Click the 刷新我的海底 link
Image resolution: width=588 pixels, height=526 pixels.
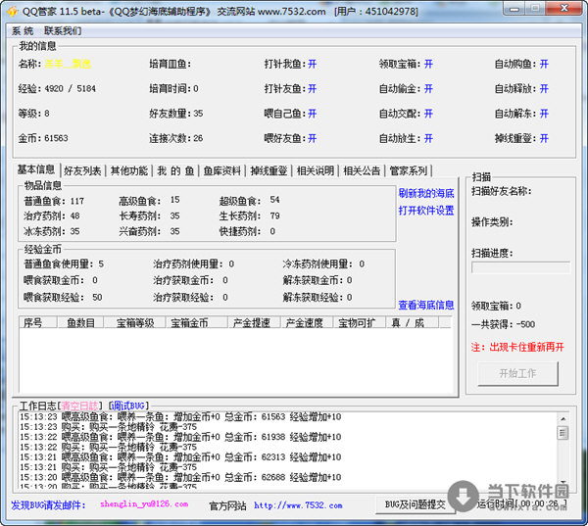(426, 193)
